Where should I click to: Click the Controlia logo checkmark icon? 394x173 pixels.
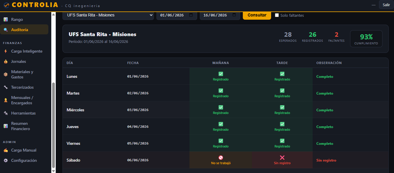[x=6, y=5]
